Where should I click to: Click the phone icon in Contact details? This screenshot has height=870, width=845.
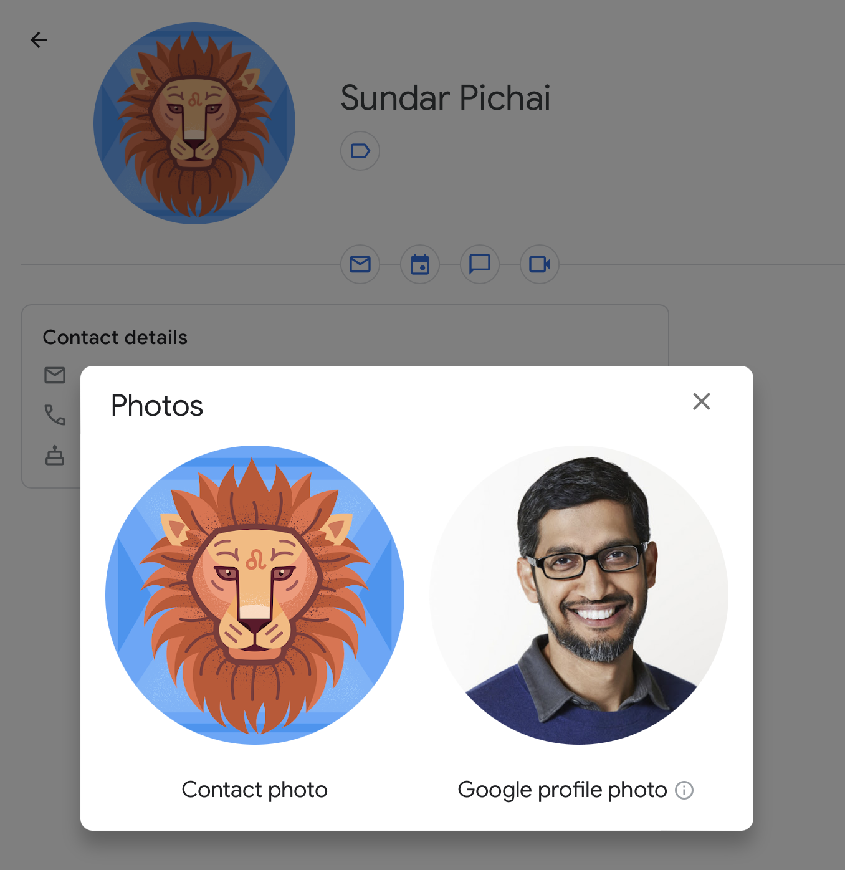pyautogui.click(x=55, y=414)
